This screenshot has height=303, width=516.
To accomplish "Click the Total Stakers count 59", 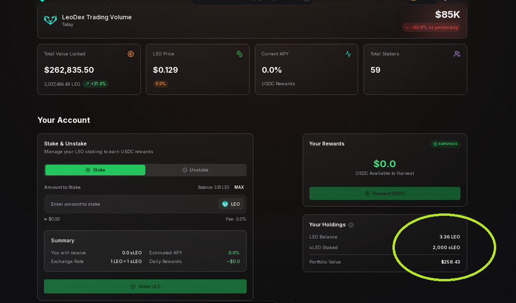I will 376,70.
